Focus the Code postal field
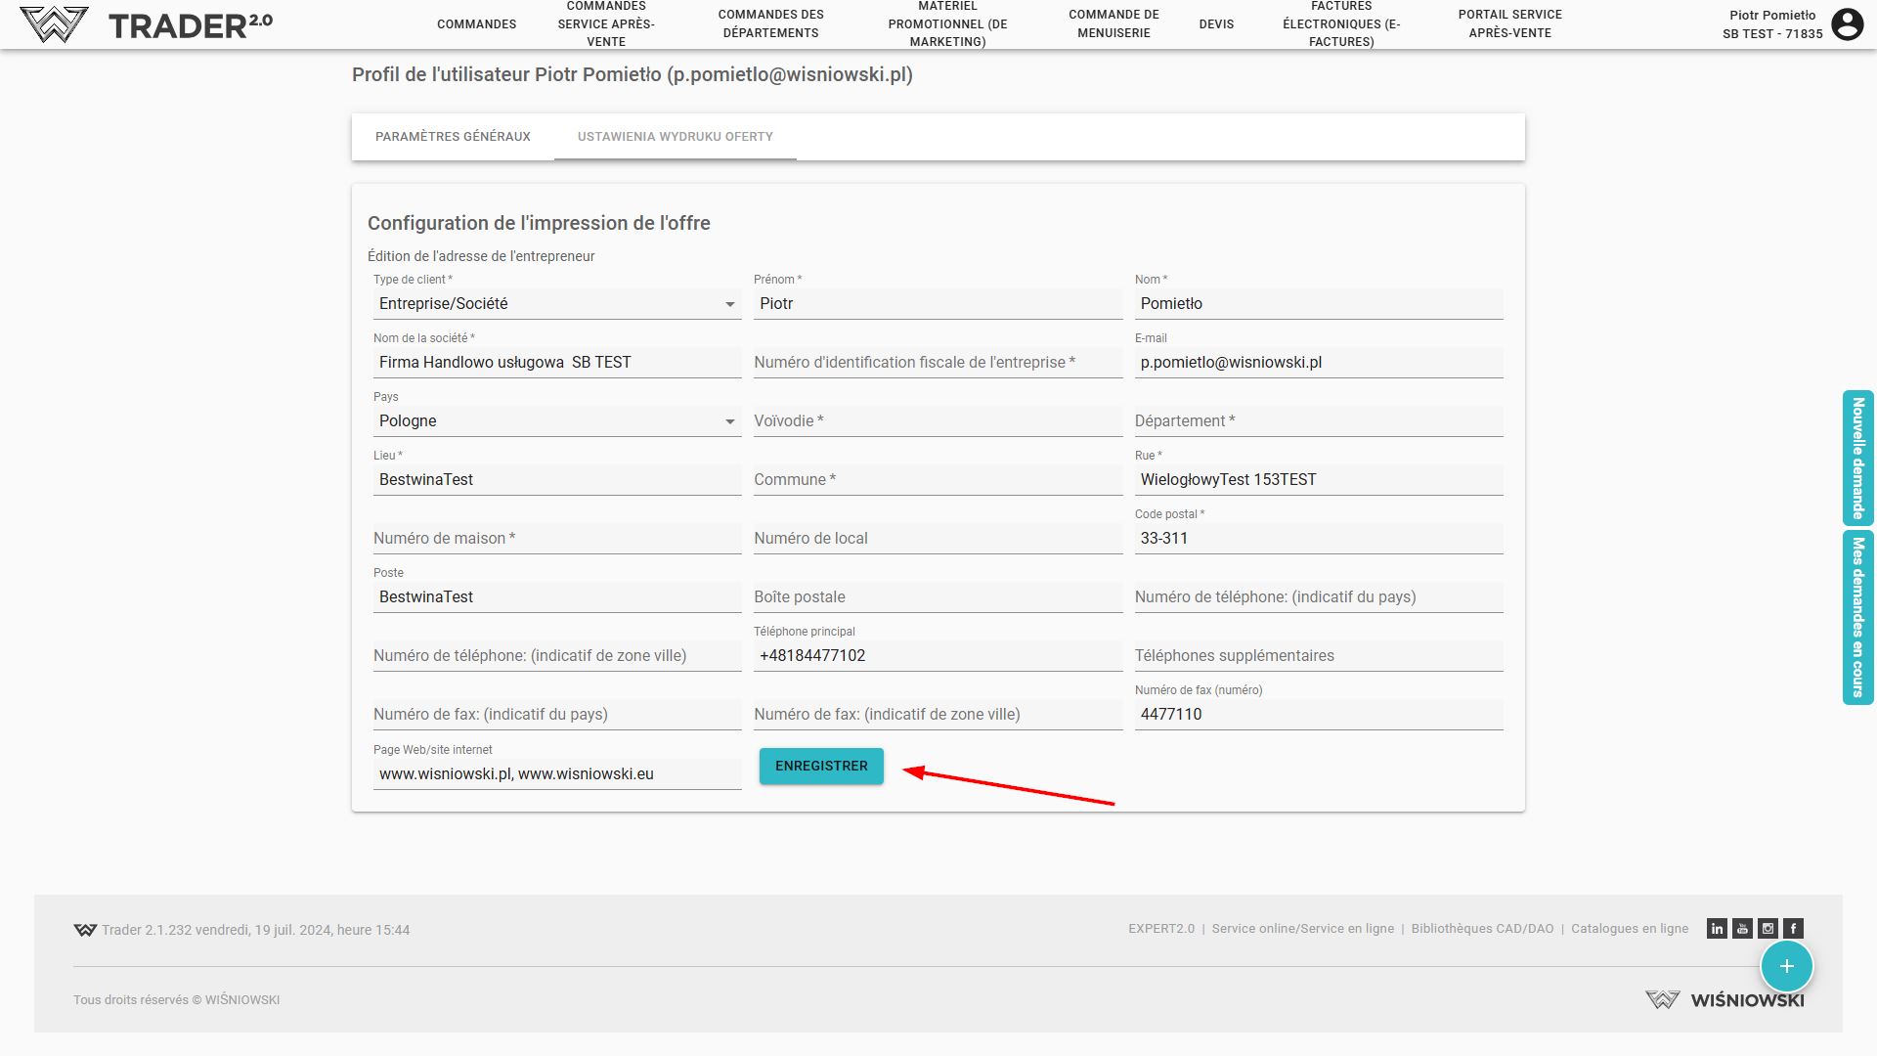 click(1318, 539)
